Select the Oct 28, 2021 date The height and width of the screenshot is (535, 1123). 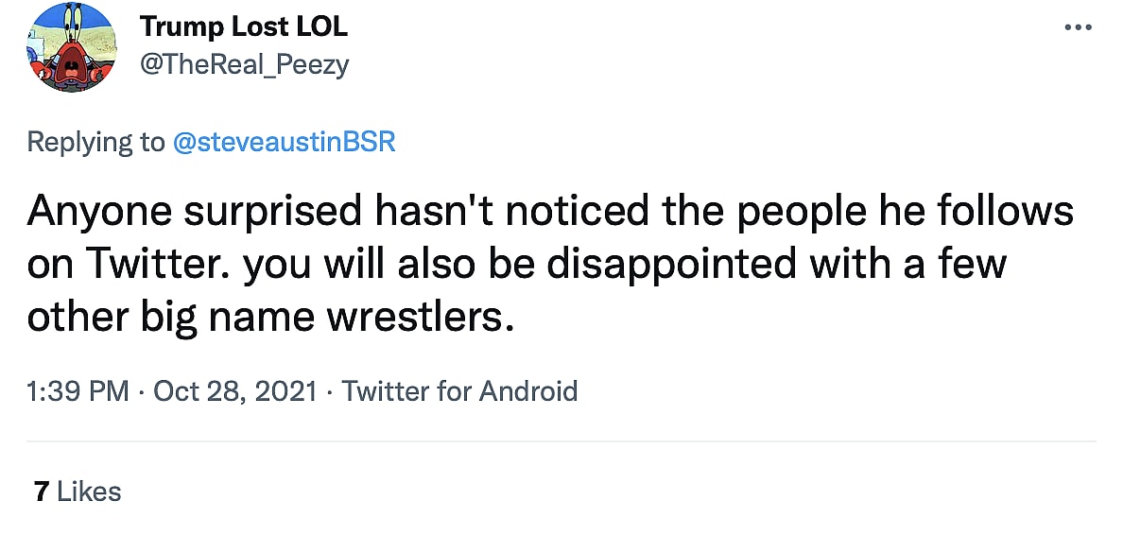(234, 390)
